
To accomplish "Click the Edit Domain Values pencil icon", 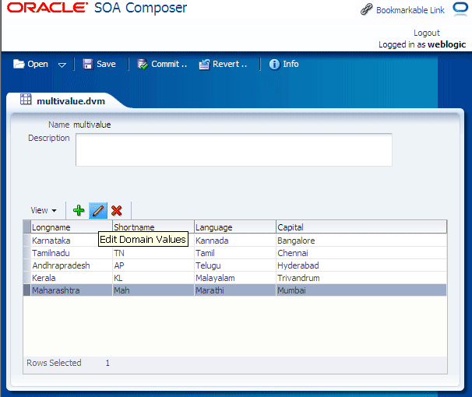I will coord(98,210).
